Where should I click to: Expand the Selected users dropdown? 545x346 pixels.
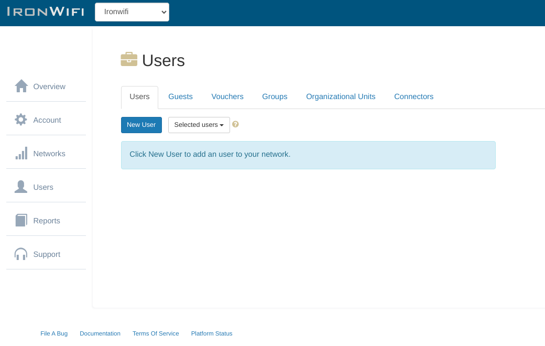pos(199,125)
